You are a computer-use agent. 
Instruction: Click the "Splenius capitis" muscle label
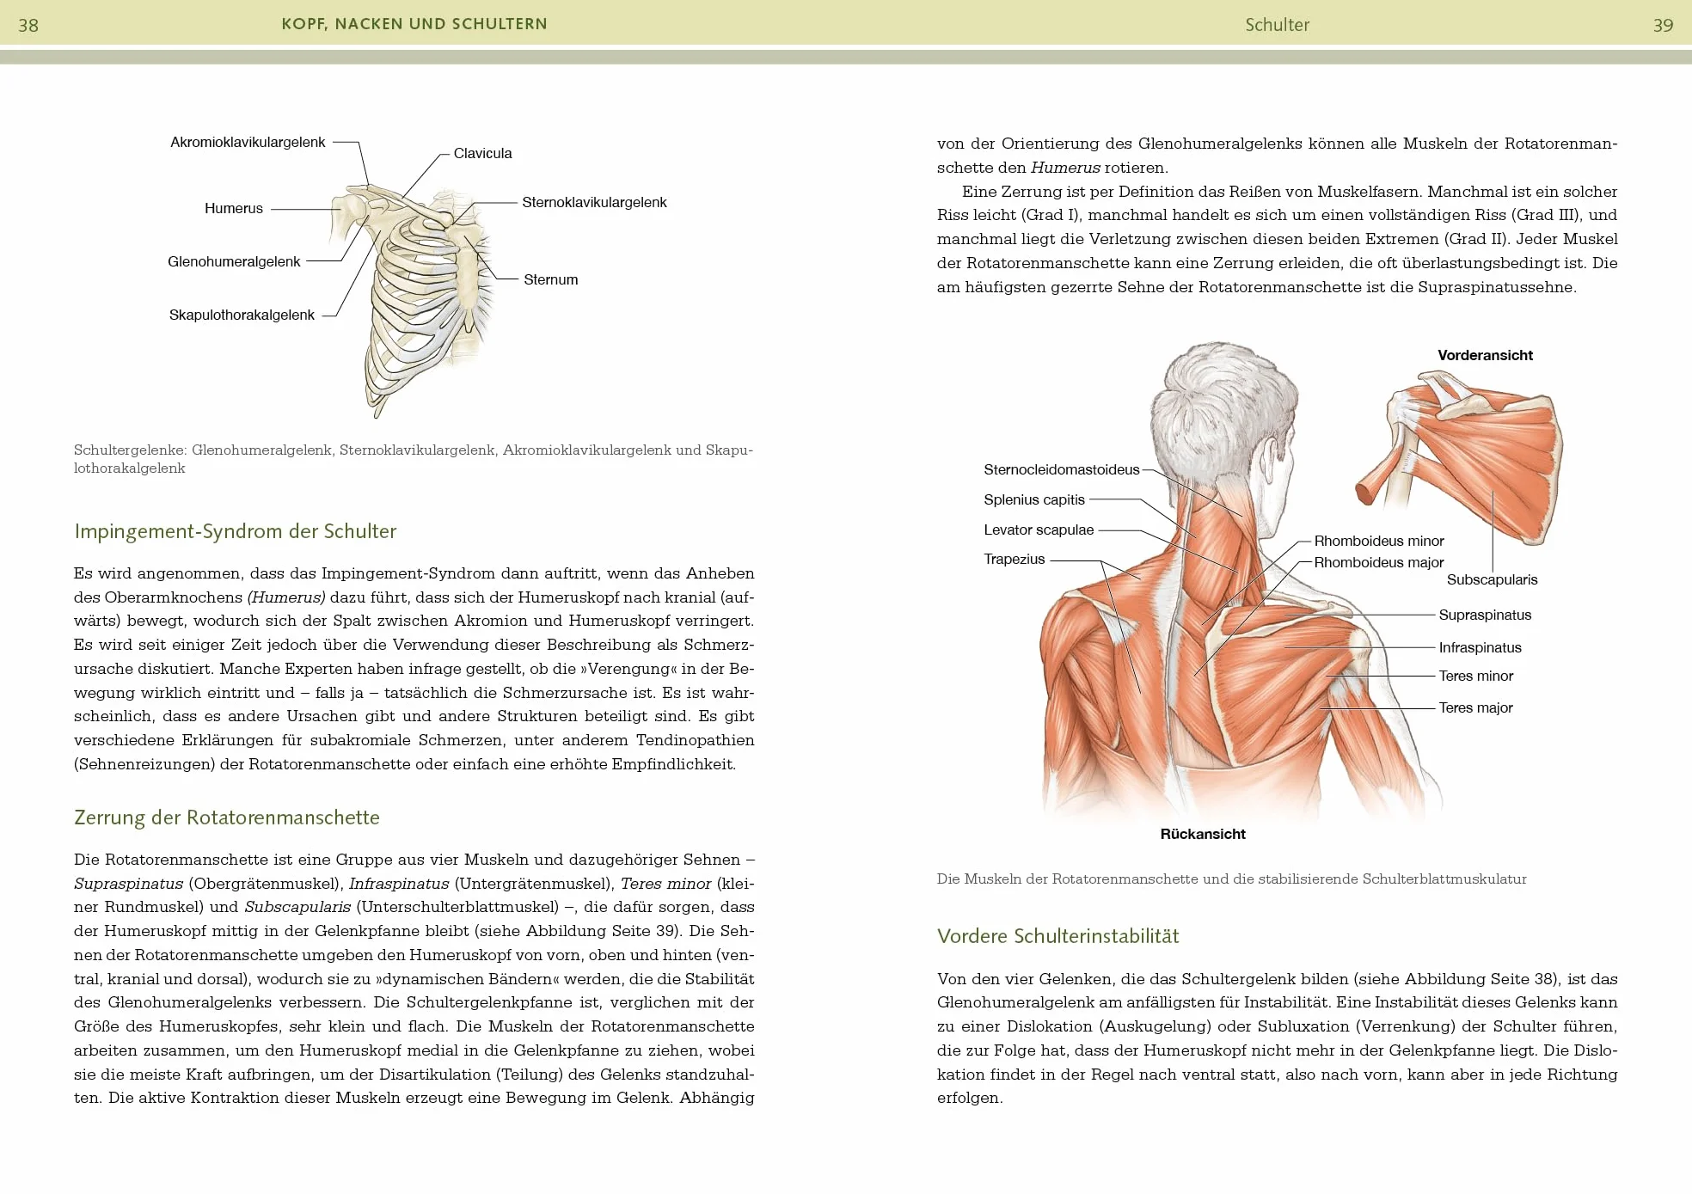tap(1034, 499)
